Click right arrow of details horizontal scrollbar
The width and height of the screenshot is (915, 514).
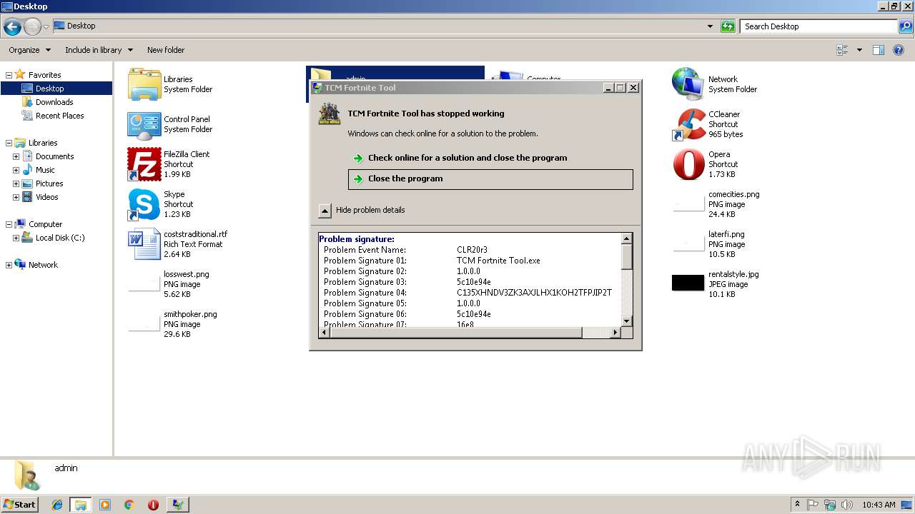[615, 333]
